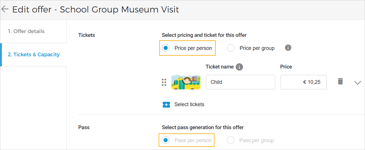Image resolution: width=365 pixels, height=150 pixels.
Task: Click the blue ticket-plus icon
Action: coord(166,104)
